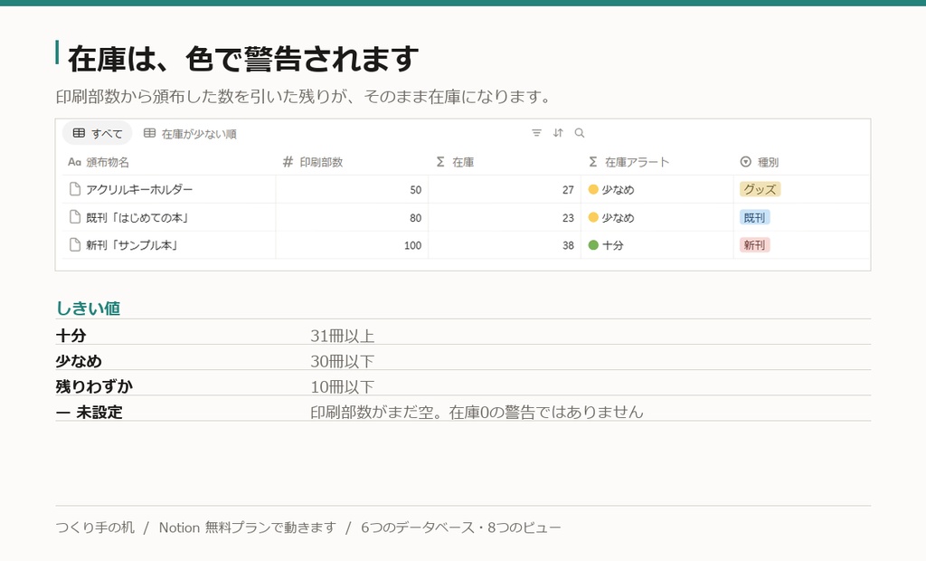Click the 既刊 category tag
926x561 pixels.
[755, 217]
